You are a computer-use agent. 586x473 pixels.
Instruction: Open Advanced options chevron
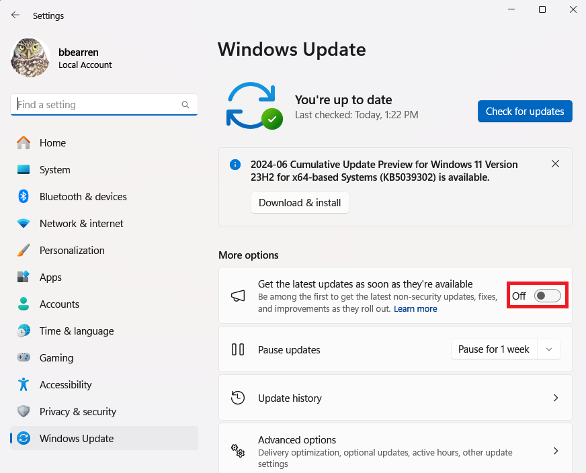coord(555,450)
